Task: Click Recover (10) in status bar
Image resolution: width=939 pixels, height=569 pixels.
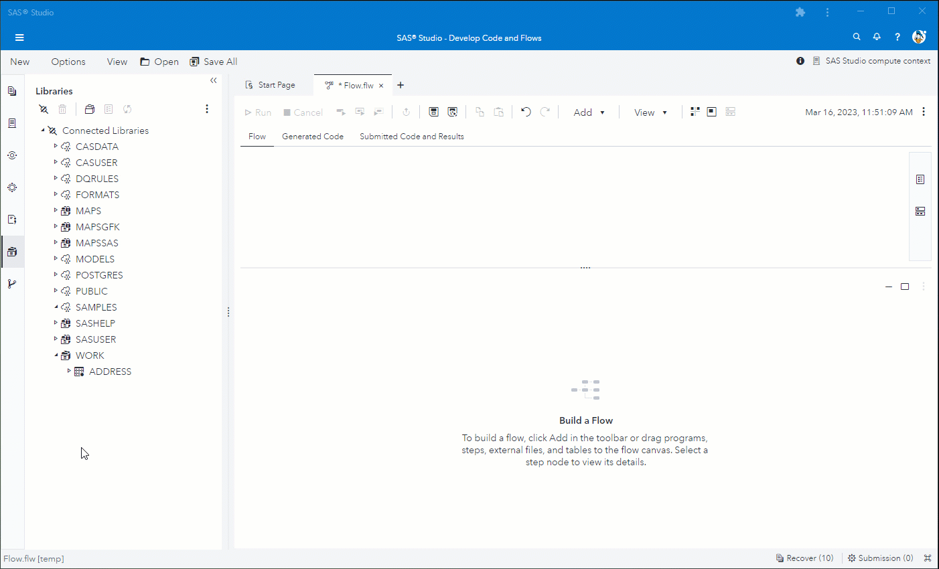Action: (x=805, y=558)
